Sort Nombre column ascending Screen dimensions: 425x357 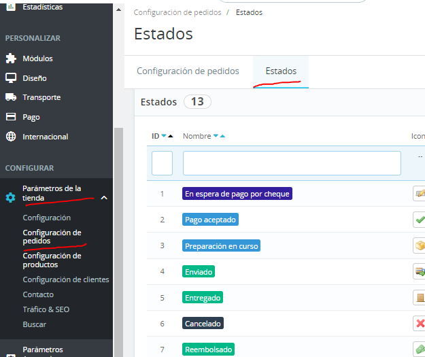(222, 136)
